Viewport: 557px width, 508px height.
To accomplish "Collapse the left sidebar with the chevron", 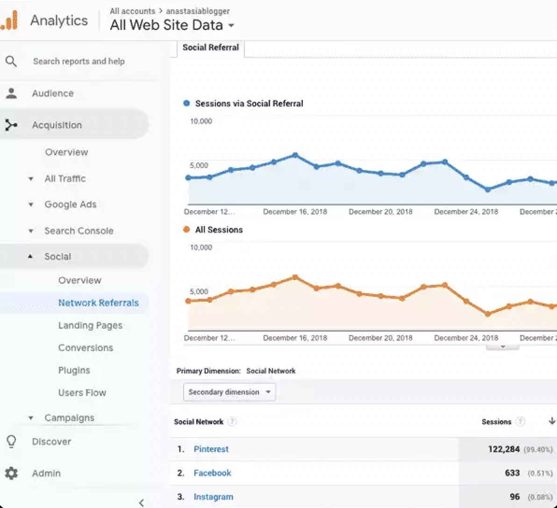I will pyautogui.click(x=142, y=502).
